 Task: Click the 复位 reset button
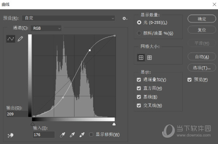pos(202,30)
